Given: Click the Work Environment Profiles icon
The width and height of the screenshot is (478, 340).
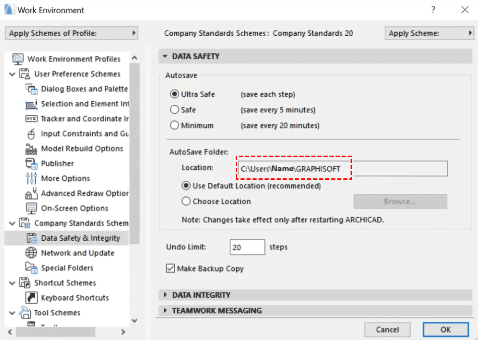Looking at the screenshot, I should point(18,59).
